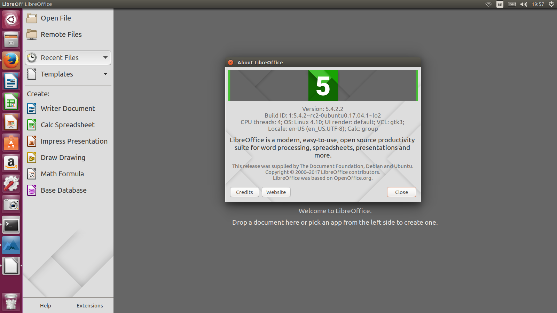Click the "LibreOffice is a modern, easy-to-use" description
This screenshot has height=313, width=557.
322,147
